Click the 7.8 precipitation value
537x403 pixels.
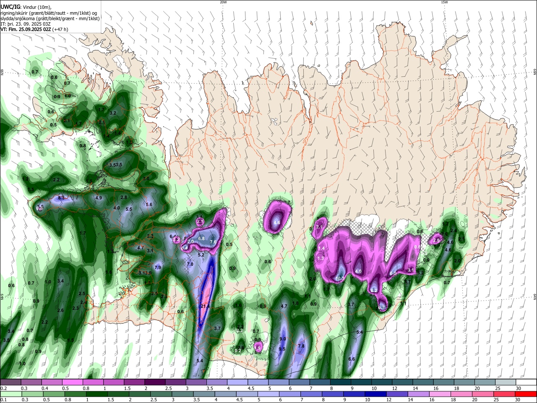(301, 346)
